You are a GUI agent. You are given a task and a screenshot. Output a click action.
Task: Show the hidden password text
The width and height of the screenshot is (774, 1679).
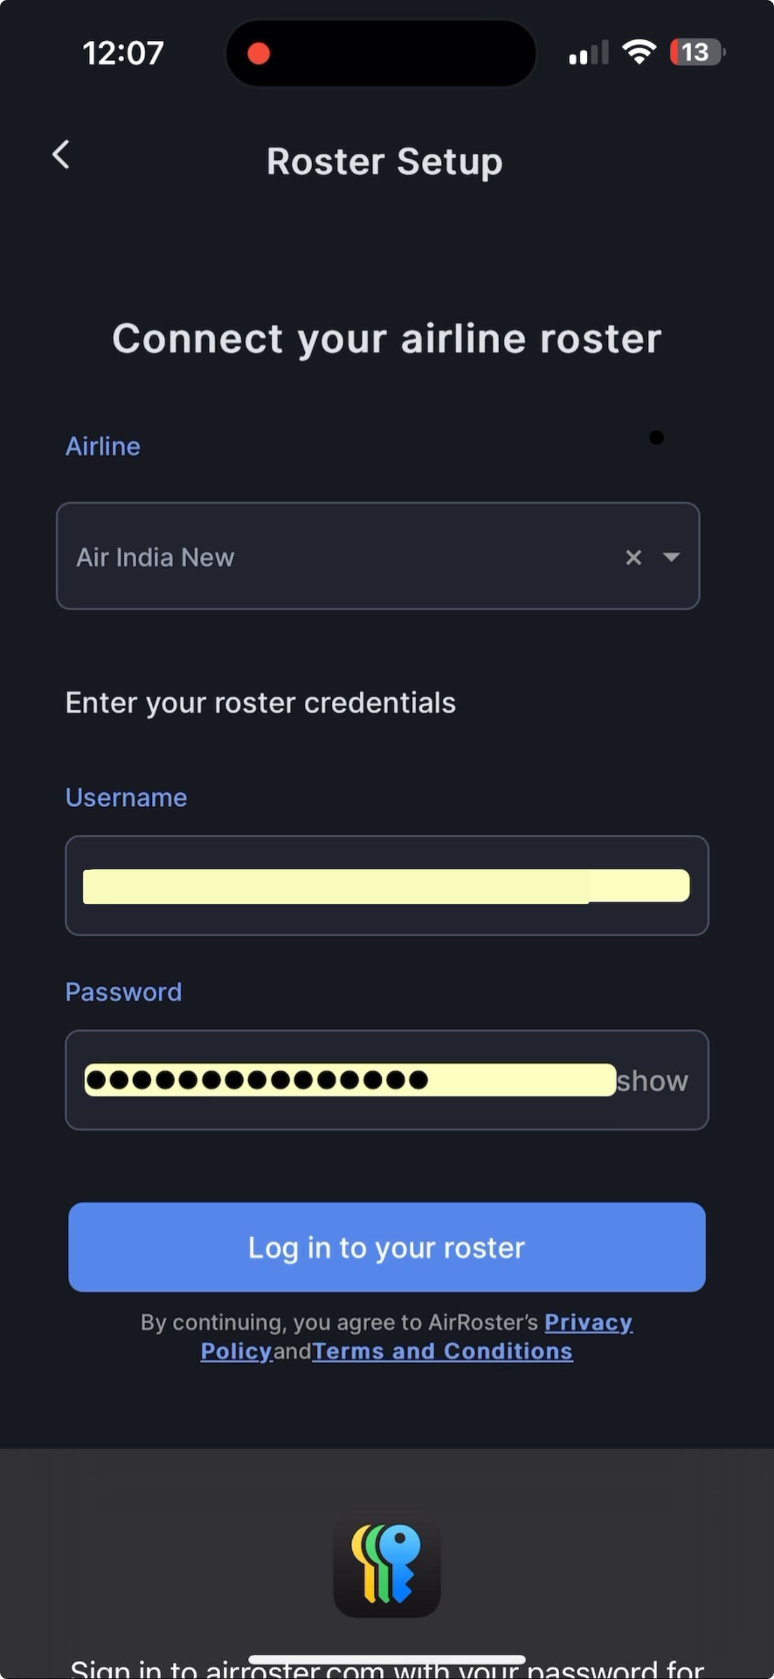point(652,1081)
